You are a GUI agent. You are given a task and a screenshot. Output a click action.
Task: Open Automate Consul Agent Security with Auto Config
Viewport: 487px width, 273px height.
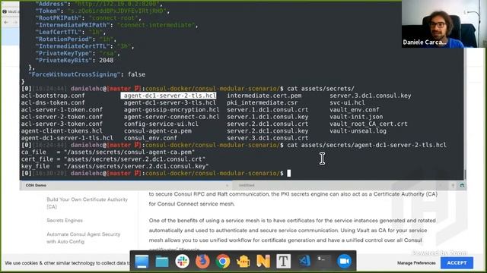(83, 237)
